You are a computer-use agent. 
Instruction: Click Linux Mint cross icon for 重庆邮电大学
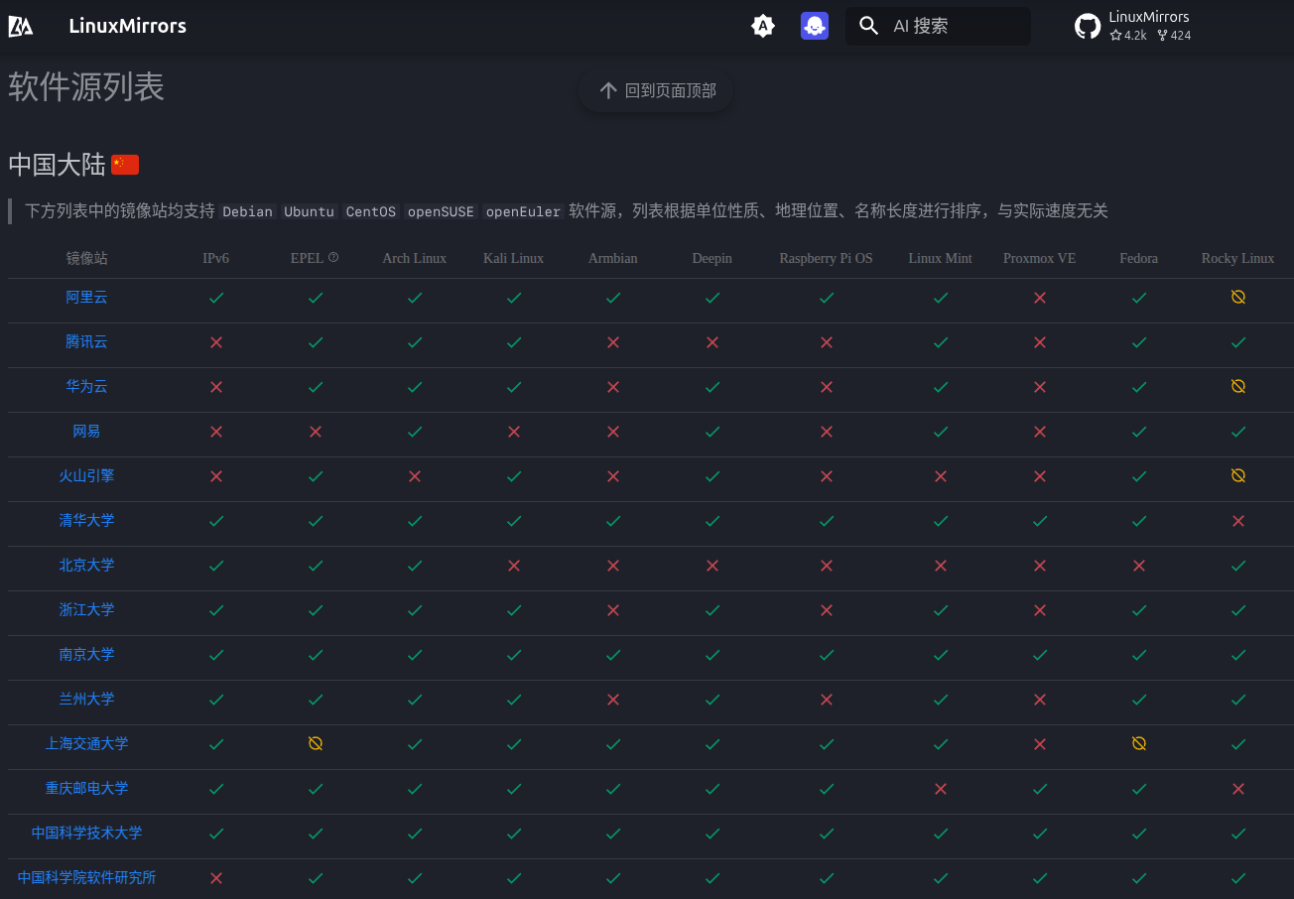pyautogui.click(x=941, y=789)
